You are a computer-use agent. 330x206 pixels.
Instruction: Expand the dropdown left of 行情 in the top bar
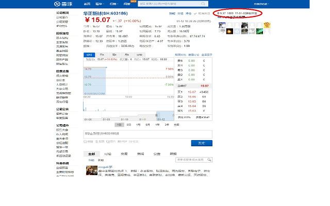click(100, 4)
